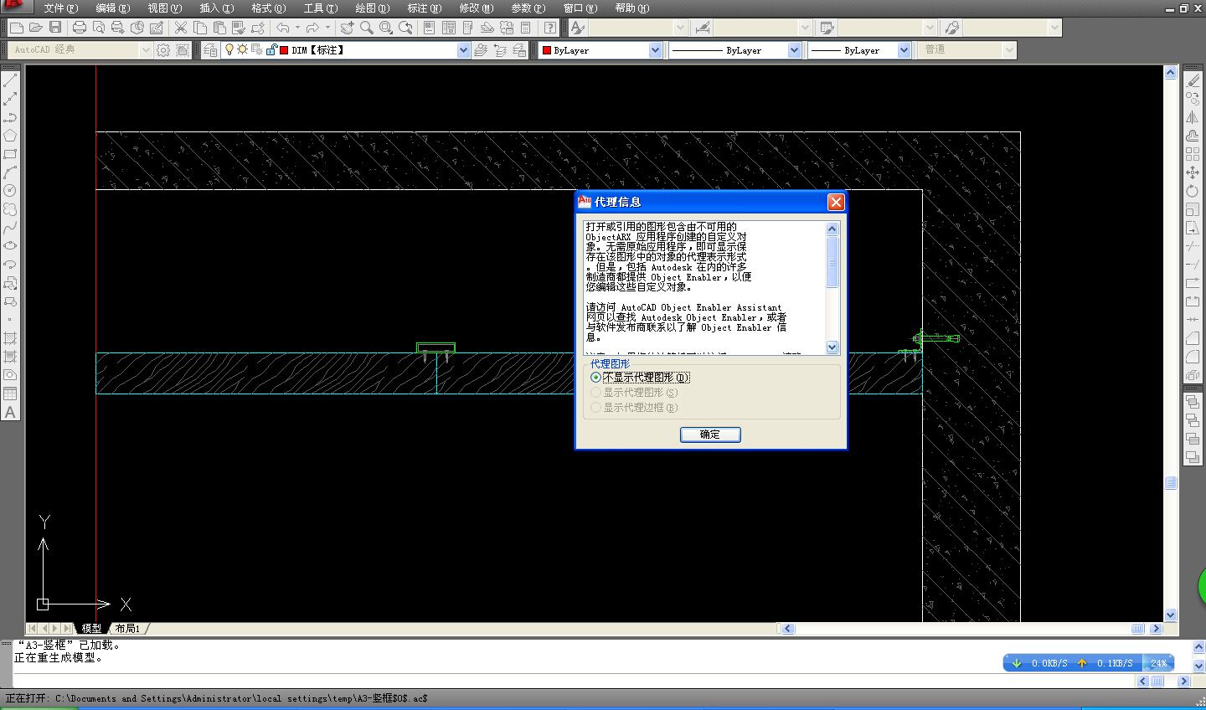Expand the text style dropdown
Screen dimensions: 1206x710
680,28
